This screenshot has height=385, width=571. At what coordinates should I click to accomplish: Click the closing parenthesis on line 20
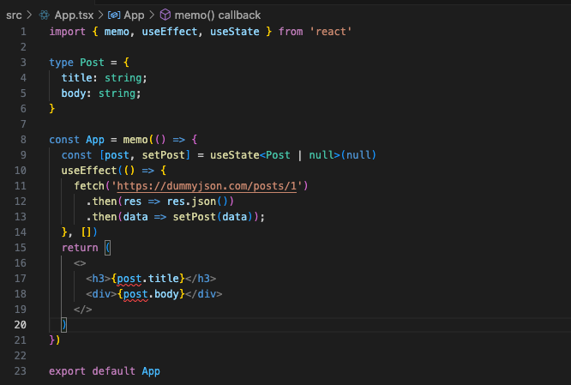coord(64,324)
